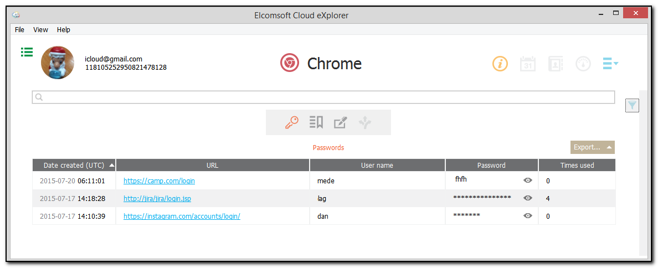
Task: Focus the search input field
Action: [x=323, y=97]
